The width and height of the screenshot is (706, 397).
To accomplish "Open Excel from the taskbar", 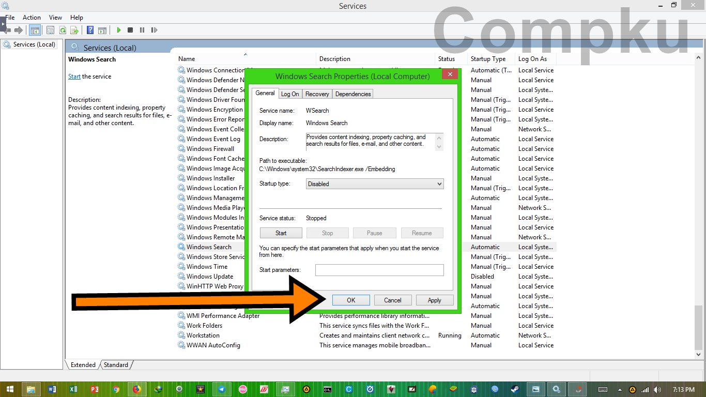I will (x=73, y=389).
